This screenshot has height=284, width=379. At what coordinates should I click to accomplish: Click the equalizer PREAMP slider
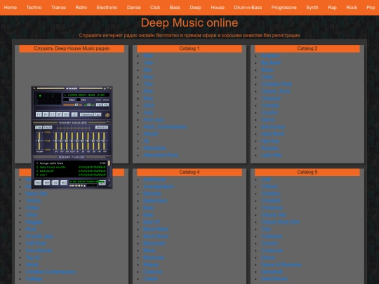(39, 141)
